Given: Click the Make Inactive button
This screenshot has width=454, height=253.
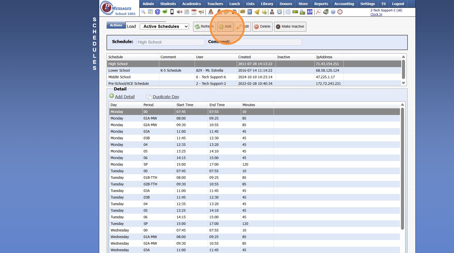Looking at the screenshot, I should pyautogui.click(x=290, y=27).
